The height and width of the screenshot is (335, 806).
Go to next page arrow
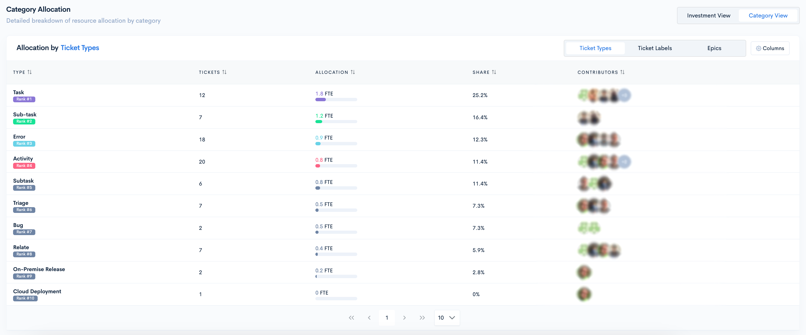tap(404, 318)
